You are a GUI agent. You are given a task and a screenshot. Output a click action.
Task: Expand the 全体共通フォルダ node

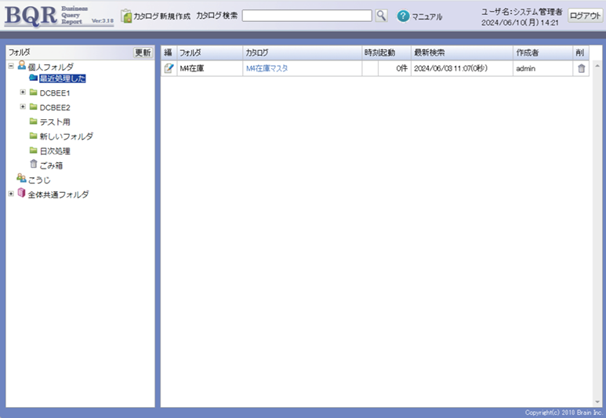11,194
